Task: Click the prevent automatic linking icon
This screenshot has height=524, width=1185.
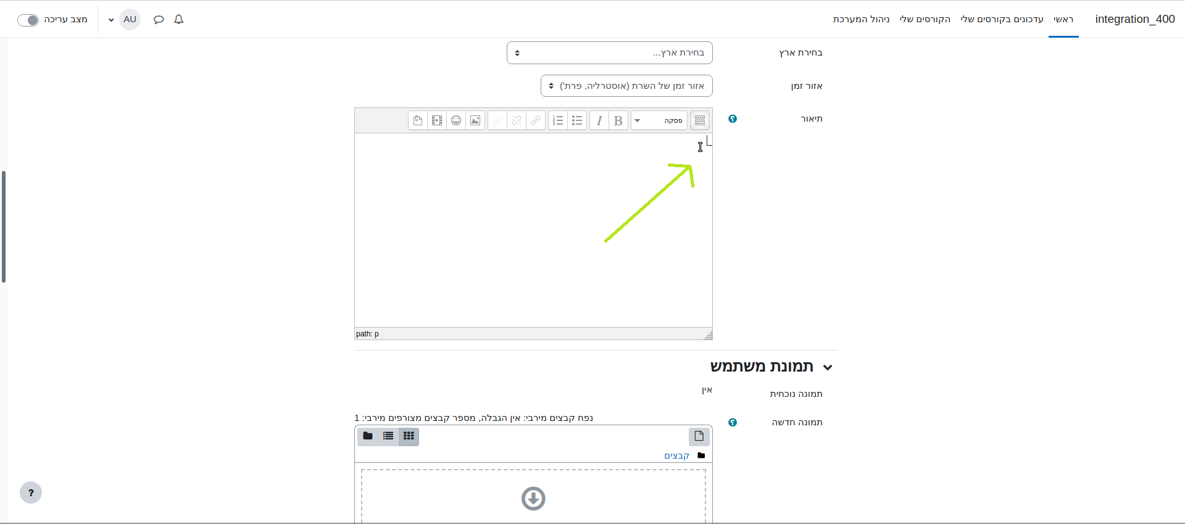Action: pos(497,120)
